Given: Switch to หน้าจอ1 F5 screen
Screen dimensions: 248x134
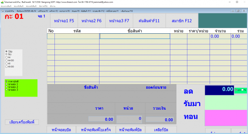Looking at the screenshot, I should pos(64,21).
